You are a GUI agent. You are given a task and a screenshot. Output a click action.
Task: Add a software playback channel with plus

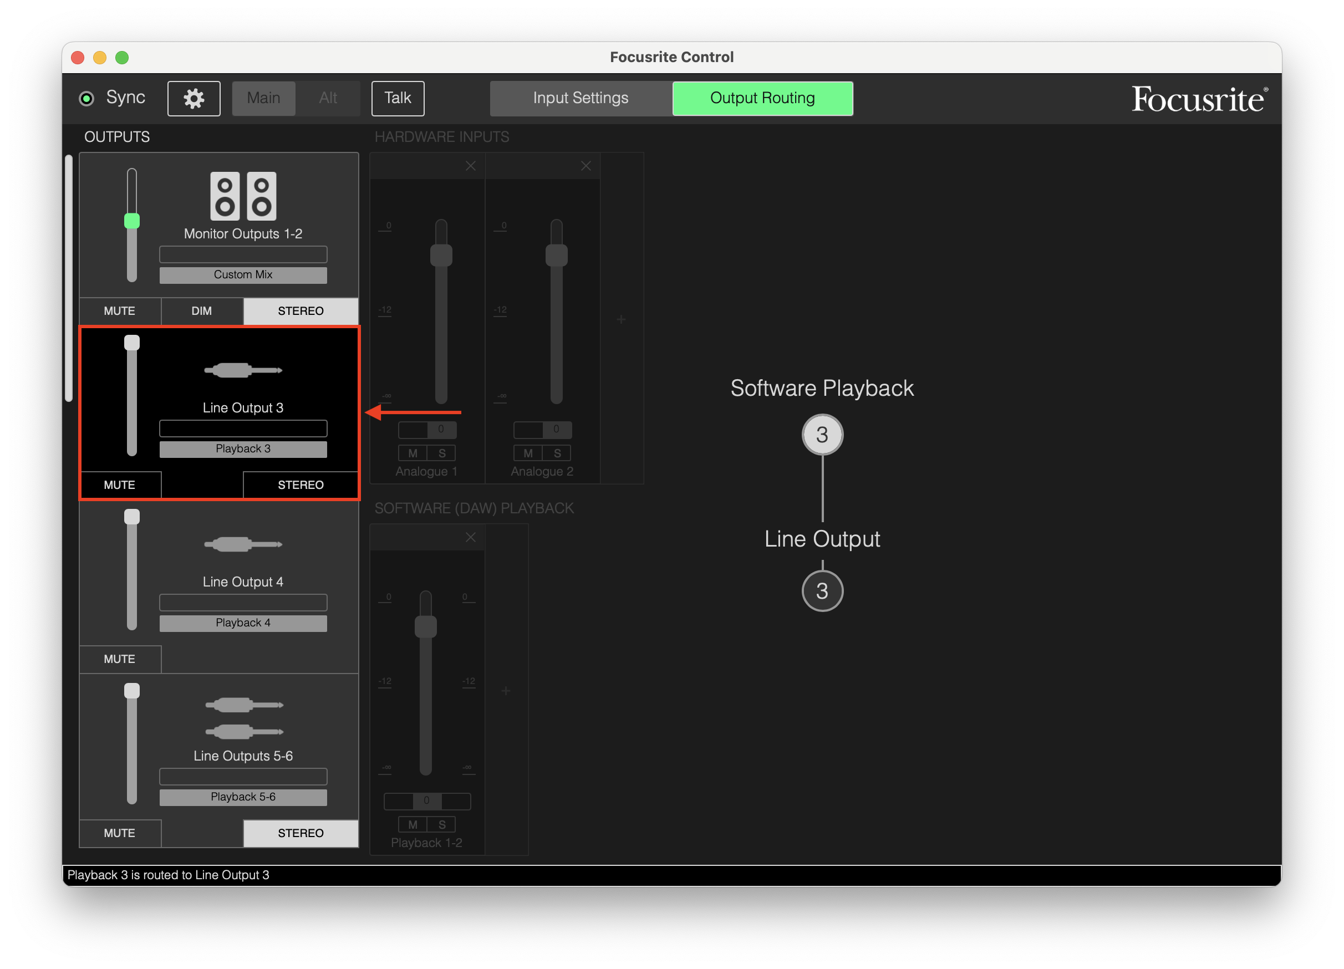tap(506, 691)
